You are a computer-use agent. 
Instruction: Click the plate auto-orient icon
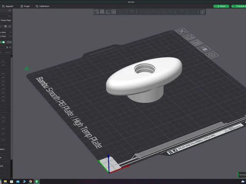click(189, 37)
